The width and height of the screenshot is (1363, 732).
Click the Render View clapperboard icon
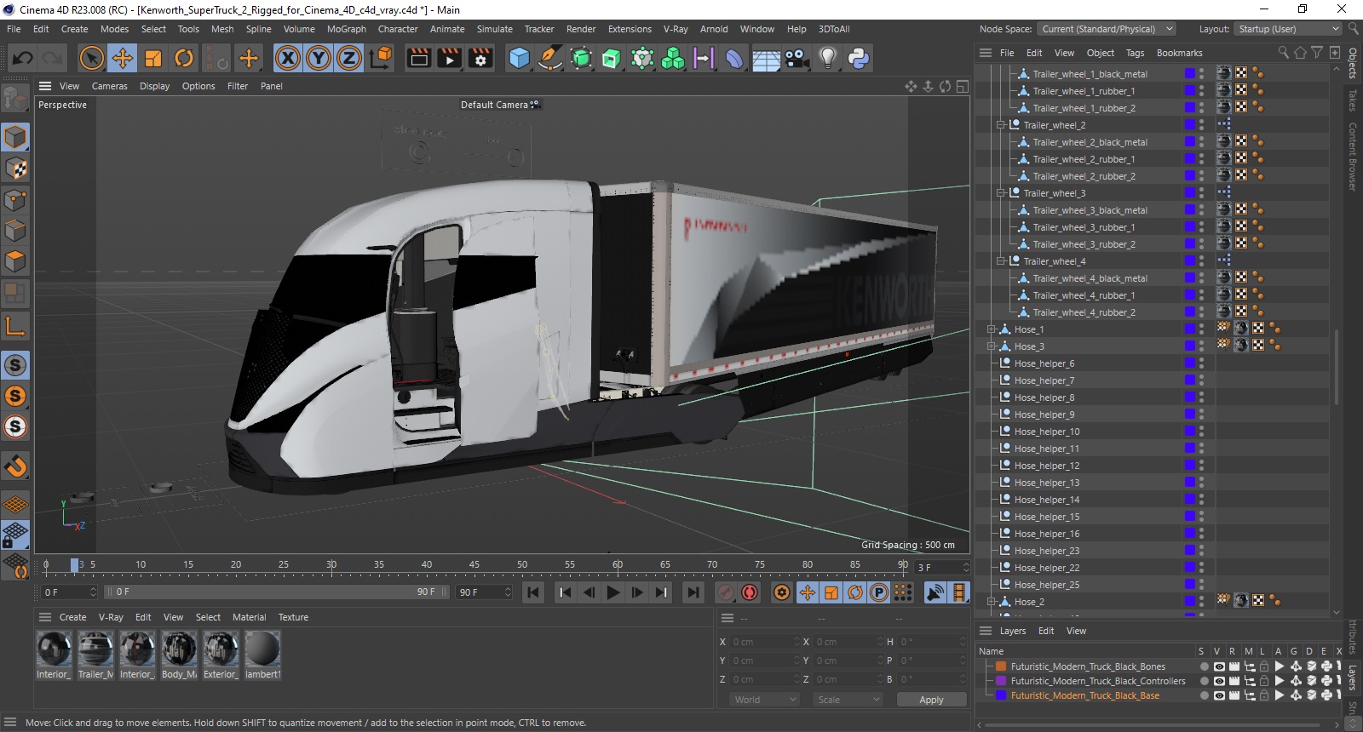pyautogui.click(x=418, y=58)
